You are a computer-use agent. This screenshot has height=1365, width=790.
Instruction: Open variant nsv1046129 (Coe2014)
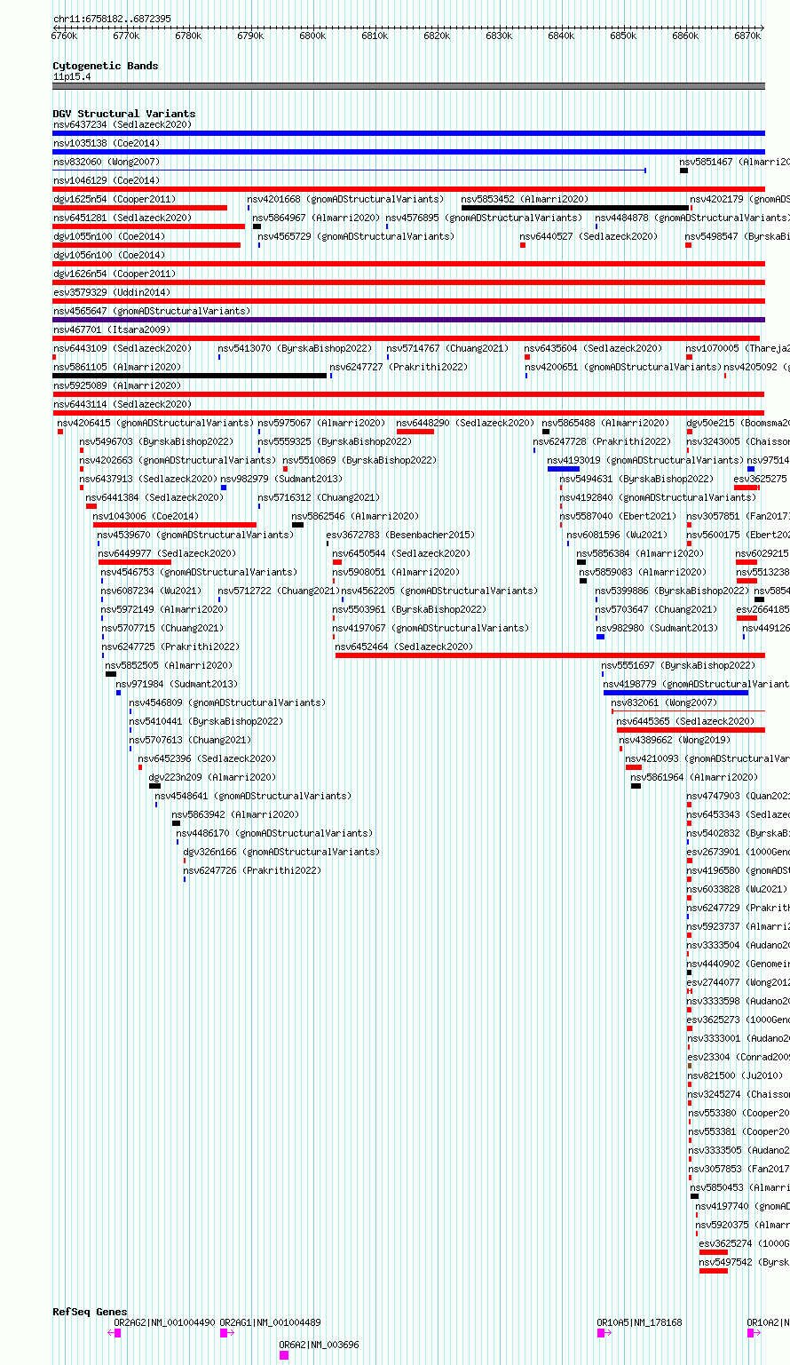(x=107, y=180)
